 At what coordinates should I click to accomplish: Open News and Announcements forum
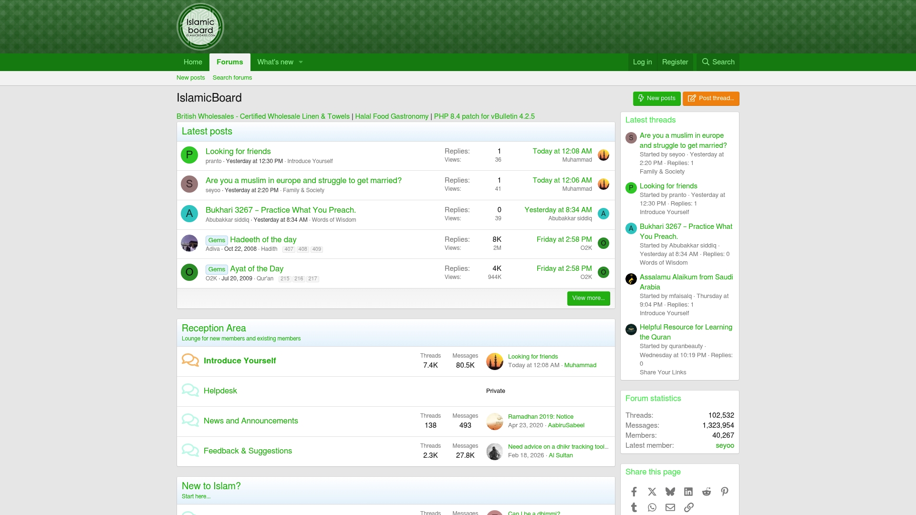[x=250, y=421]
